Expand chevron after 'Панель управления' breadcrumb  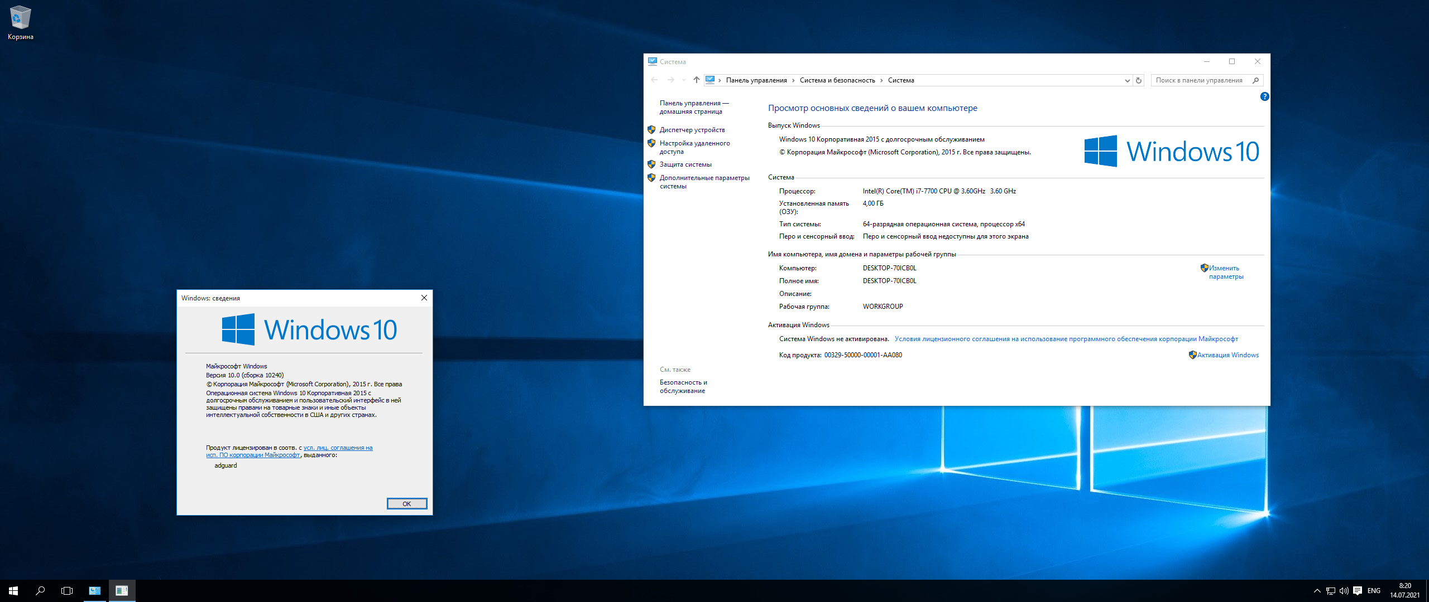[793, 80]
